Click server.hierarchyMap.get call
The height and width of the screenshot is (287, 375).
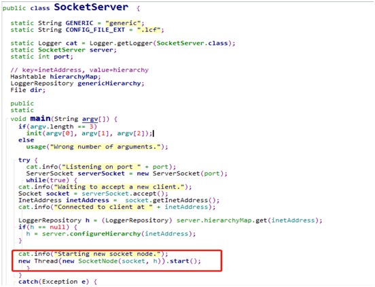pos(221,220)
